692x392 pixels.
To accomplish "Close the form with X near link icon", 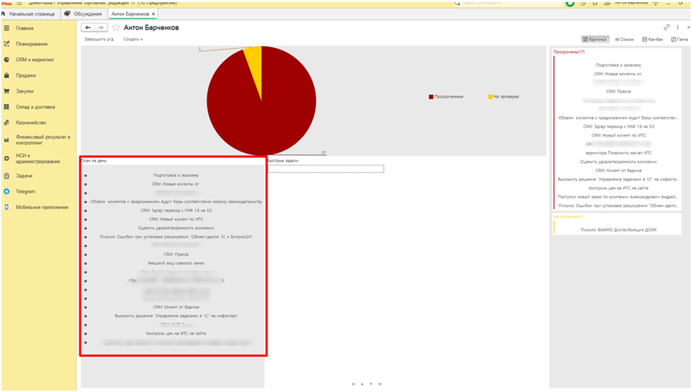I will [688, 28].
